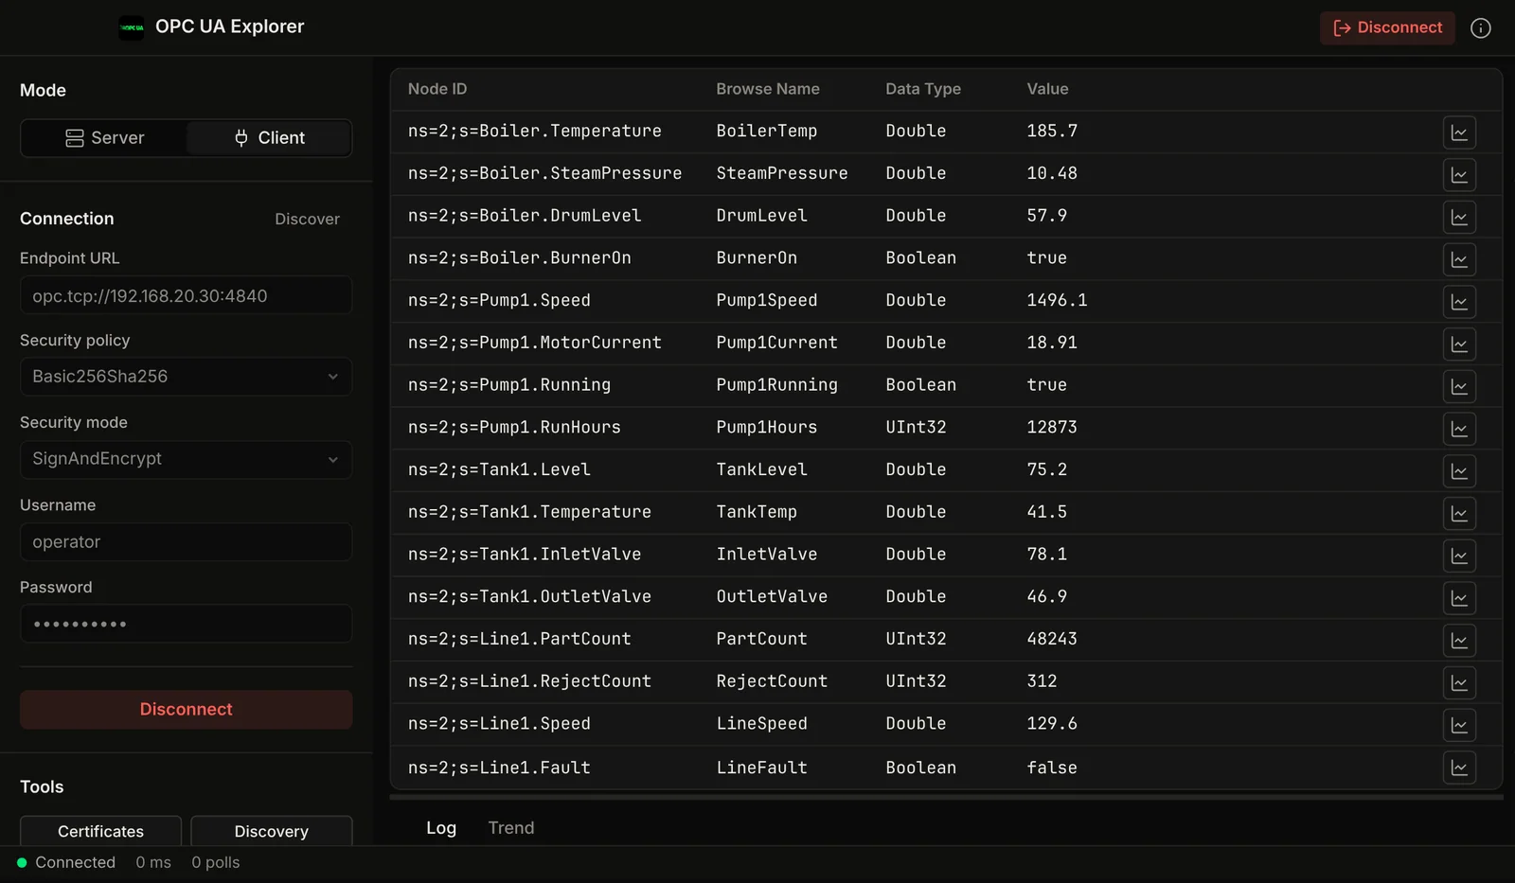Click the info icon in header

[x=1481, y=28]
